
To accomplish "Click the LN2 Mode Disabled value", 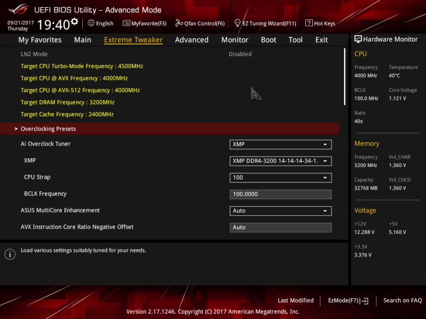I will point(240,54).
